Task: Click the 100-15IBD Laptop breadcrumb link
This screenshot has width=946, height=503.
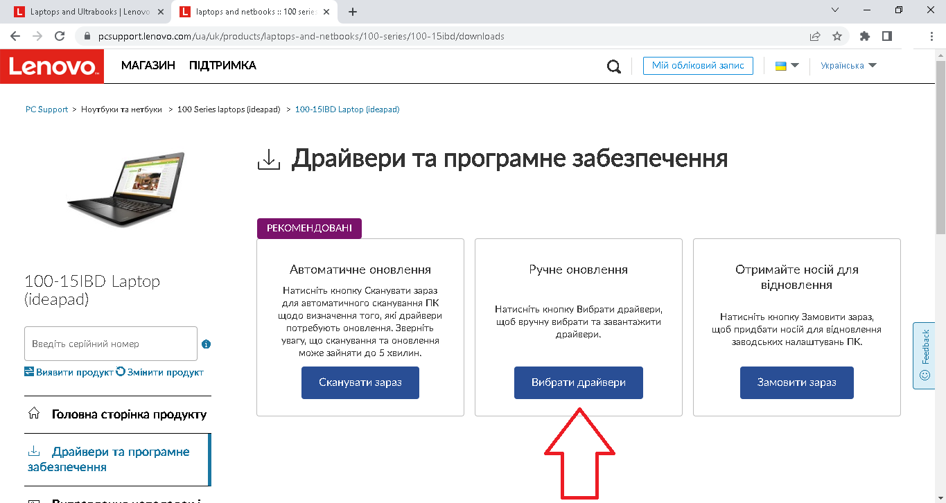Action: 347,109
